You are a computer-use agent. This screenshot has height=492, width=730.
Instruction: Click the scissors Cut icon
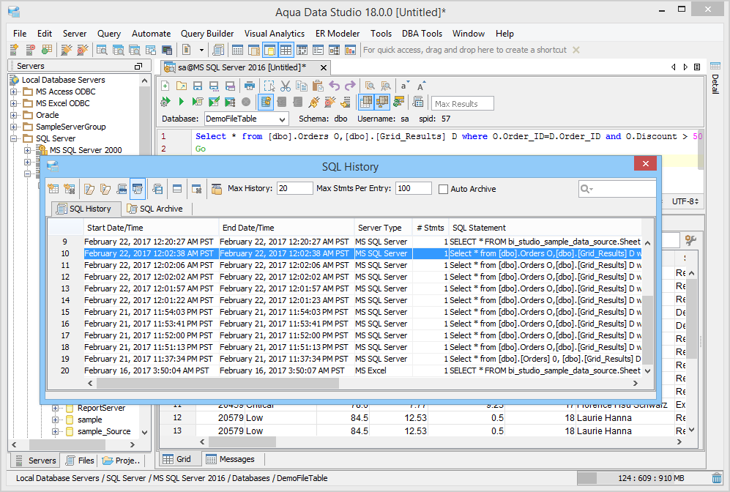coord(286,86)
